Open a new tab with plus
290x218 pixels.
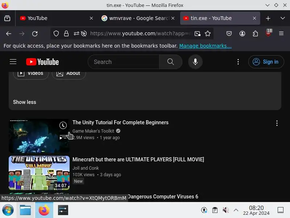[x=268, y=19]
